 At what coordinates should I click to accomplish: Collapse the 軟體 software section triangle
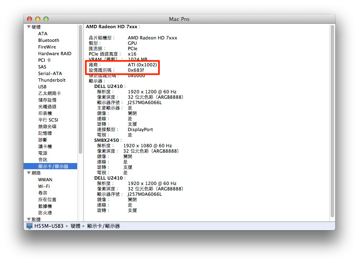(29, 219)
